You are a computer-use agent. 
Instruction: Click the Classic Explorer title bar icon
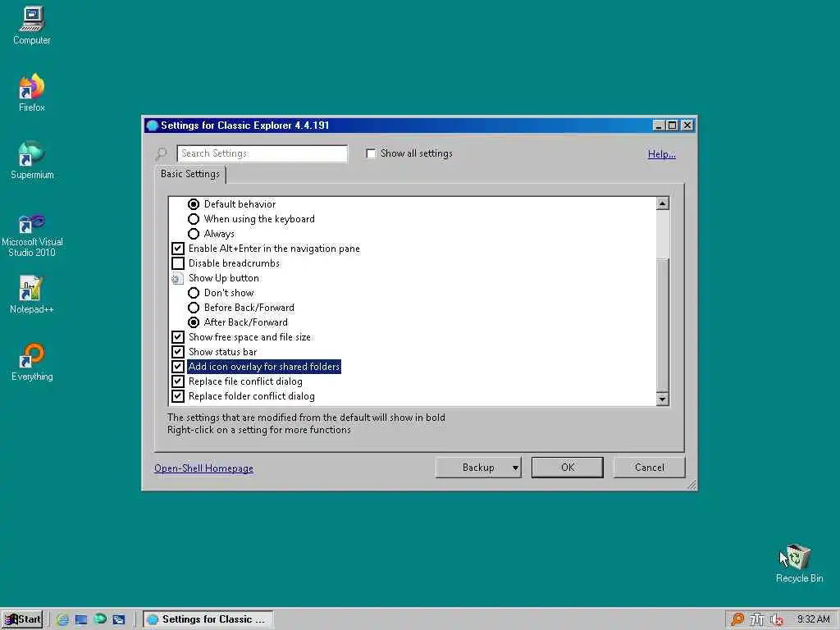coord(152,126)
